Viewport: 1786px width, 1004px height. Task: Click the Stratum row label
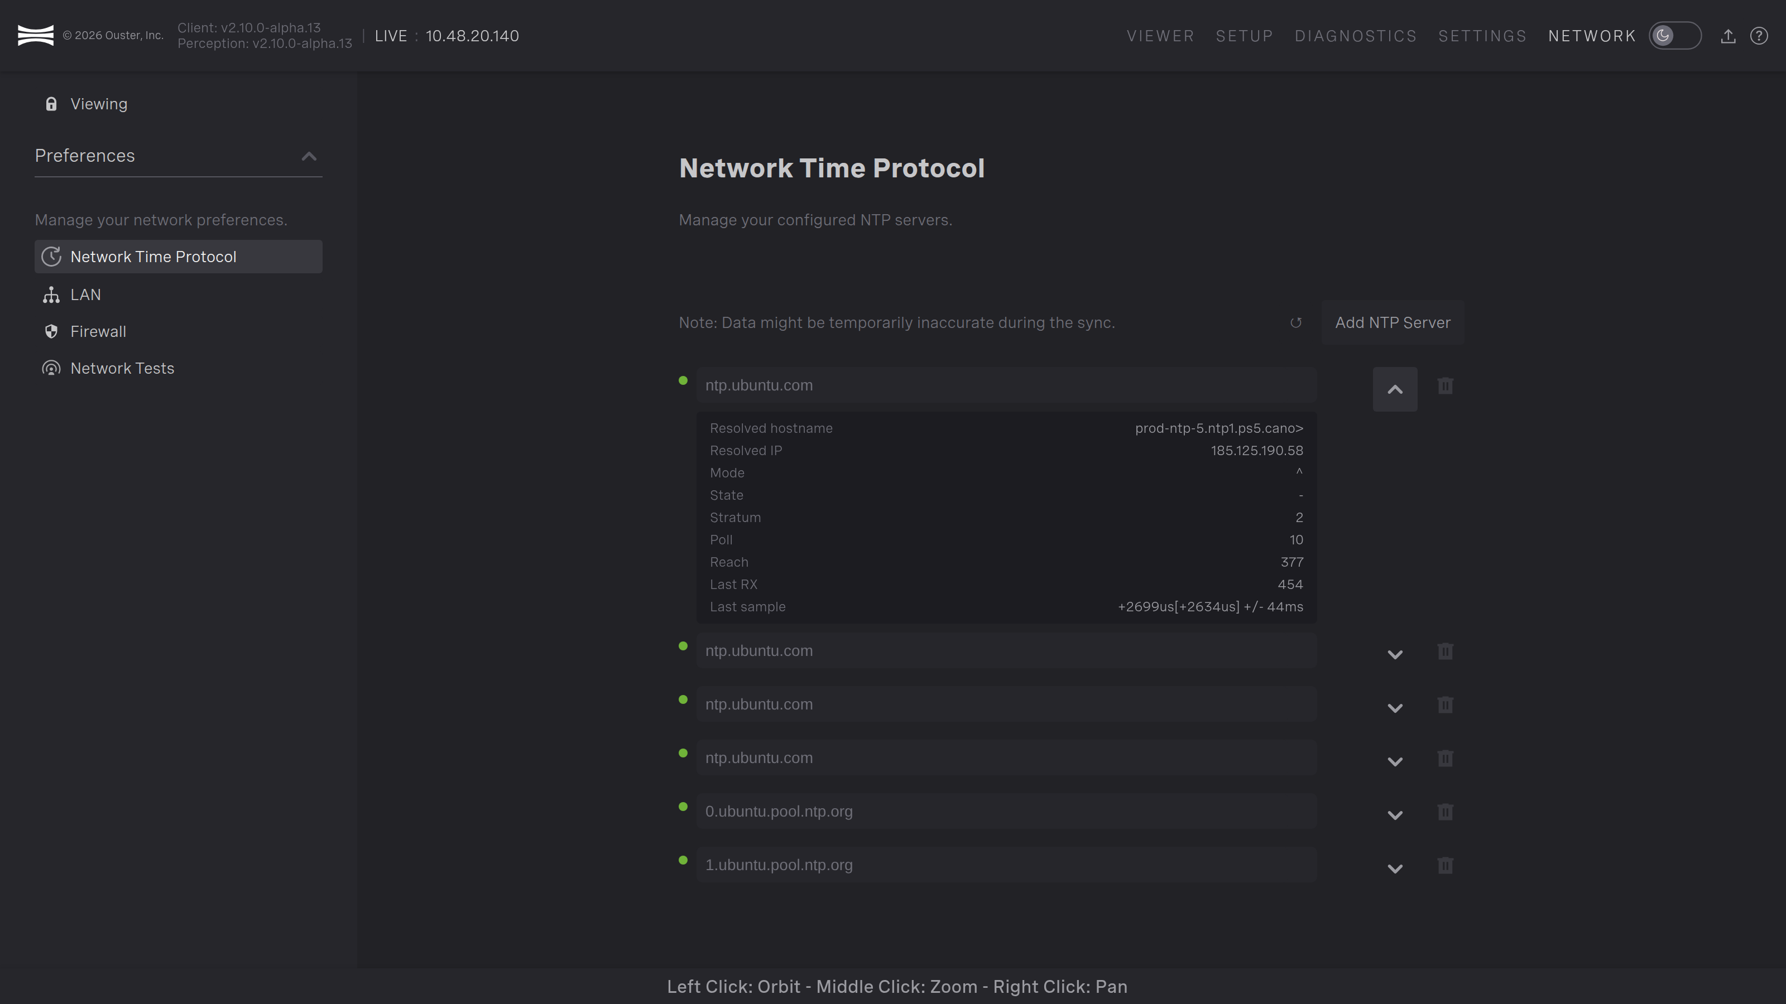coord(735,518)
